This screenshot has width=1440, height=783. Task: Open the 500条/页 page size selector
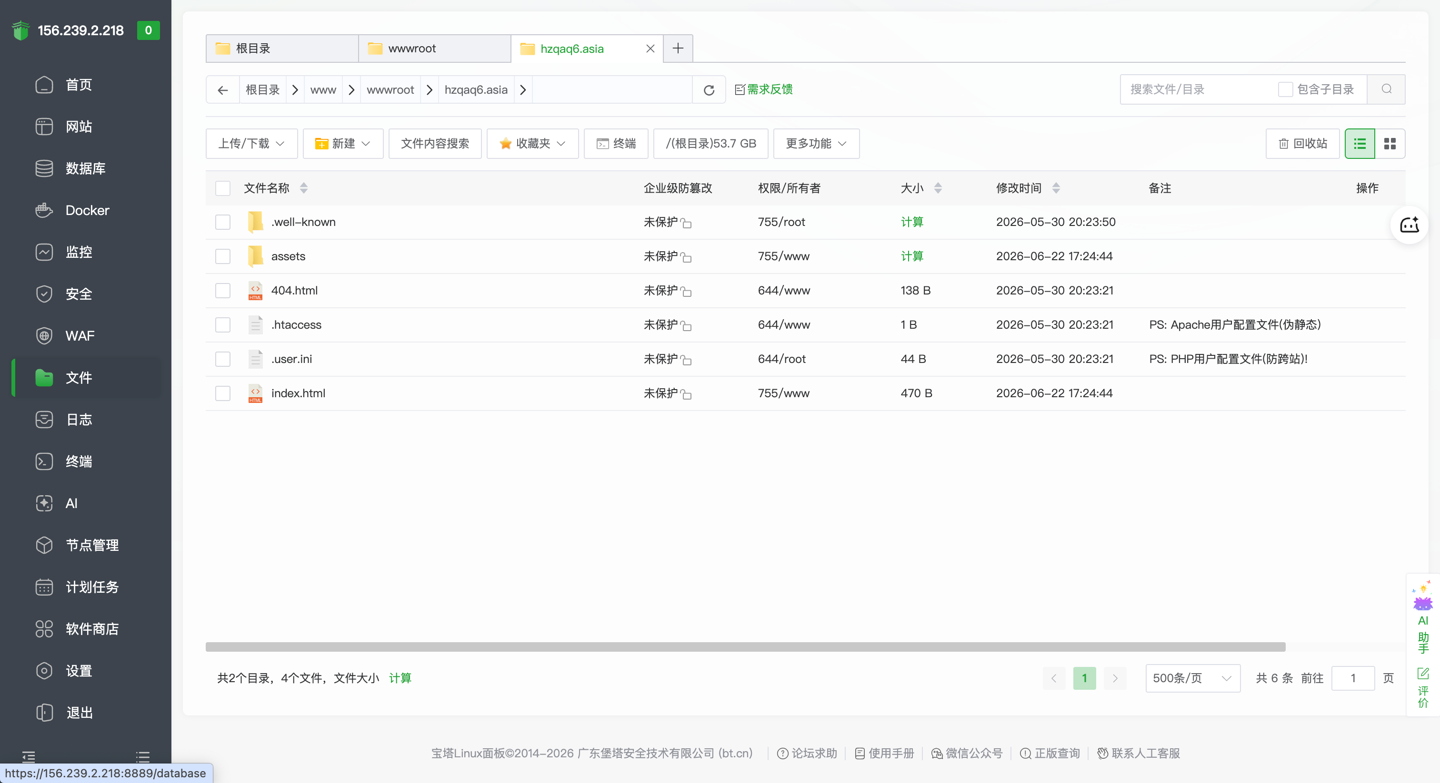coord(1193,678)
